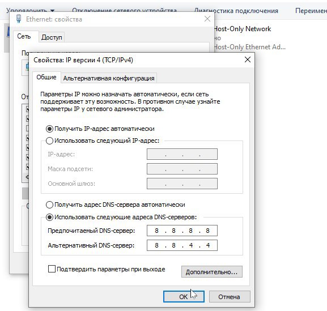Viewport: 327px width, 311px height.
Task: Click the 'Переимен…' connection toolbar item
Action: coord(311,11)
